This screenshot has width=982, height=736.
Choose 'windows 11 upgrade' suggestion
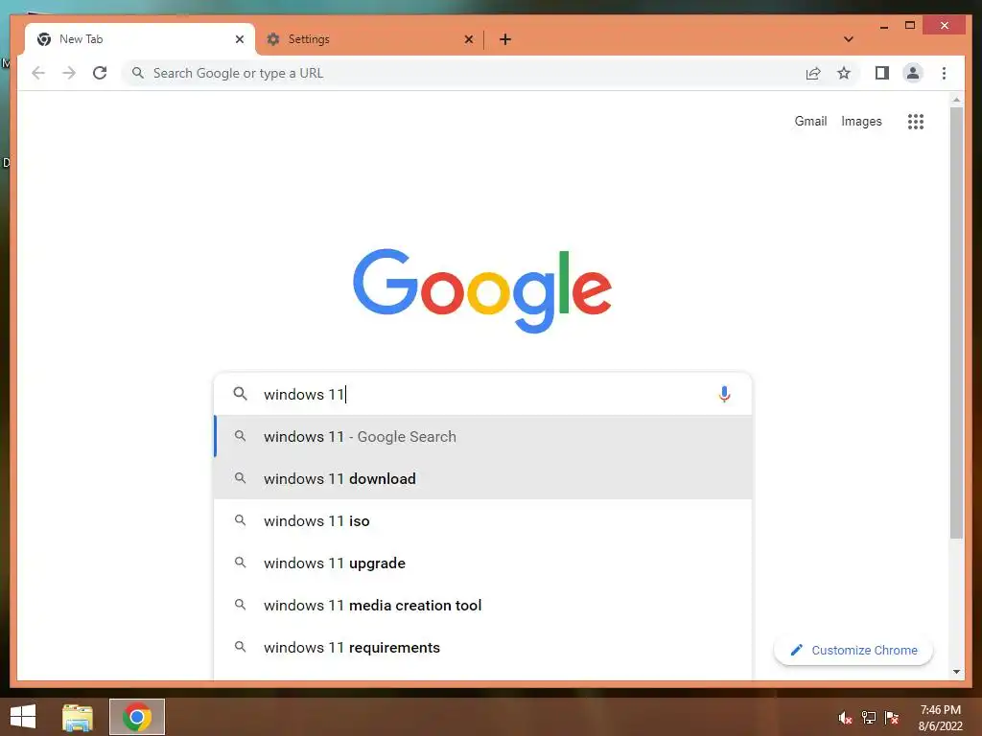click(x=483, y=563)
